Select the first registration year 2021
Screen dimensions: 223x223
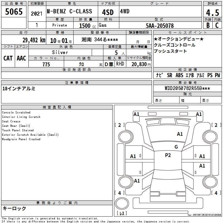click(x=37, y=14)
